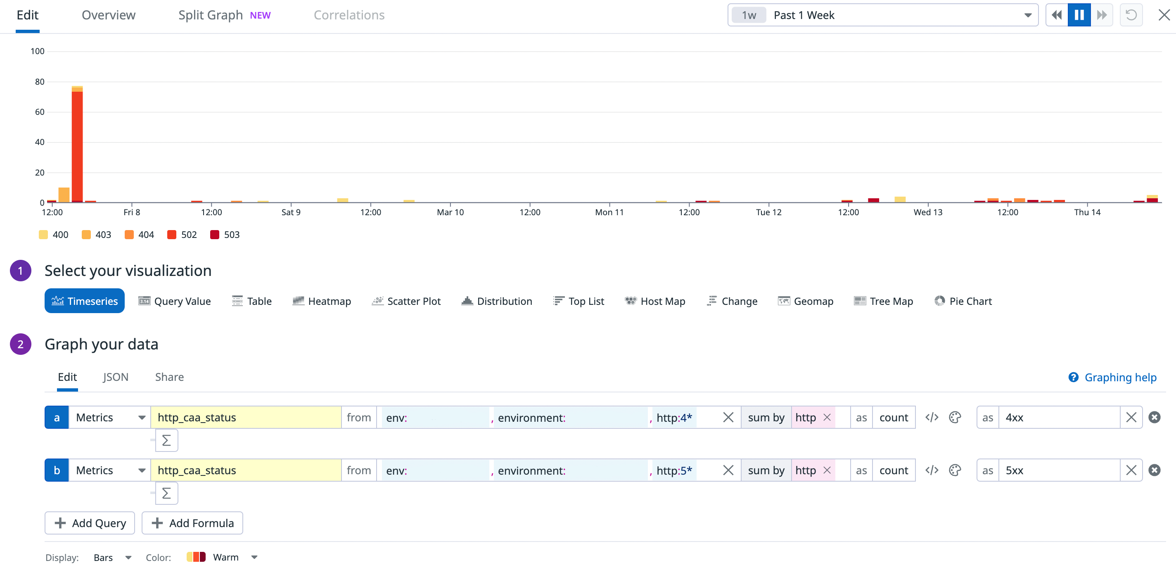Open color palette icon for query b
Screen dimensions: 1176x575
(x=955, y=470)
